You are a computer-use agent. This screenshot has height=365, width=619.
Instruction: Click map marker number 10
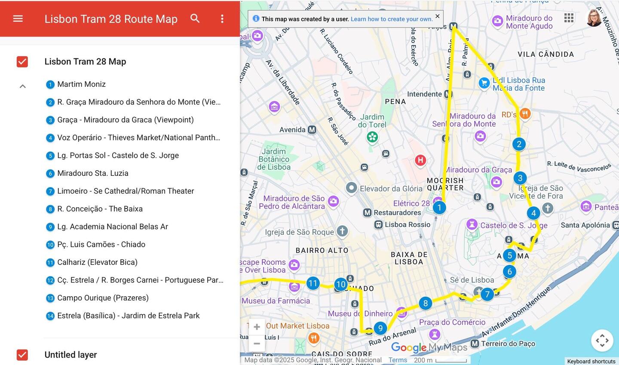[x=341, y=284]
